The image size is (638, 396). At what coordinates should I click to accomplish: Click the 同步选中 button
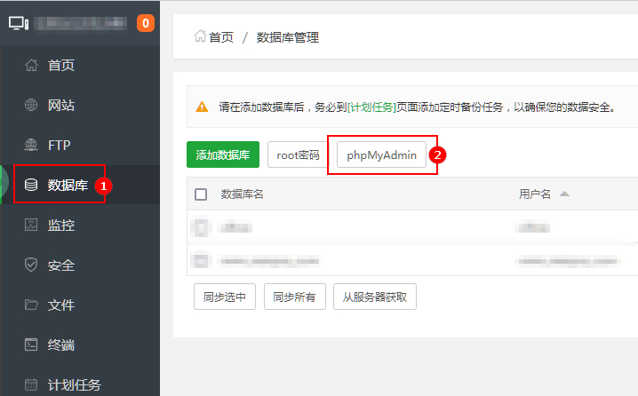225,297
